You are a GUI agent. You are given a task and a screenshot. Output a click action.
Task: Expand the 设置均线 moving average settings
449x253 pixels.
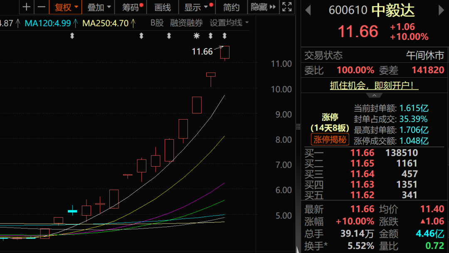(229, 23)
